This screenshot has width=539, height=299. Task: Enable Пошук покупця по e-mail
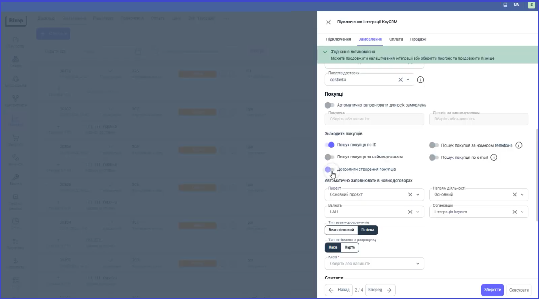pyautogui.click(x=434, y=158)
